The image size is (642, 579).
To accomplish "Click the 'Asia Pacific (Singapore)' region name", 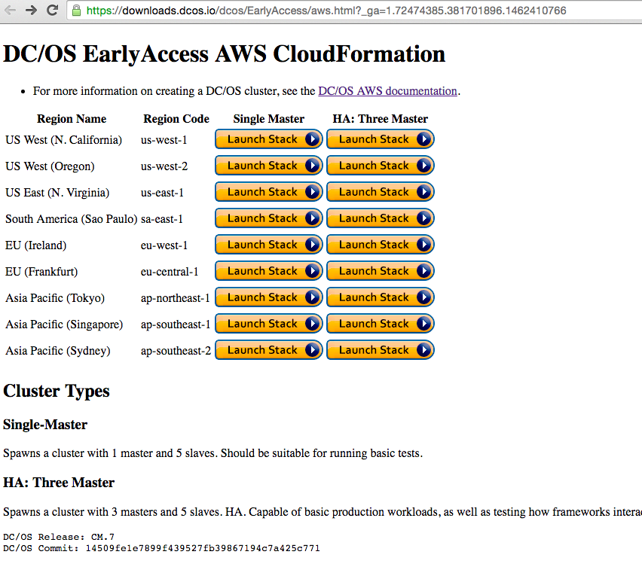I will pos(64,325).
